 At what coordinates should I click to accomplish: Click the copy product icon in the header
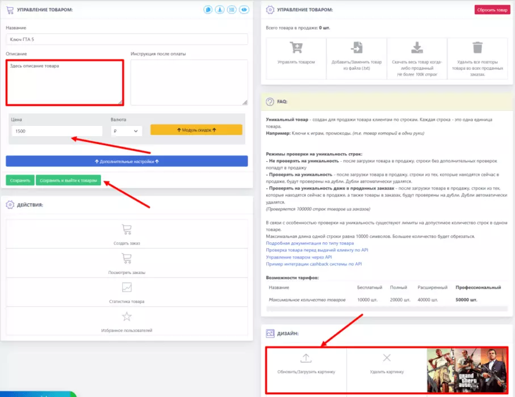click(208, 10)
